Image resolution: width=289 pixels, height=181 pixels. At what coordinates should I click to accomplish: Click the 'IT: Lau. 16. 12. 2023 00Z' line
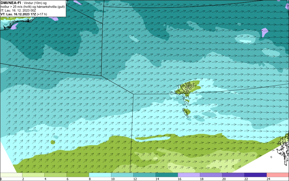coord(18,10)
